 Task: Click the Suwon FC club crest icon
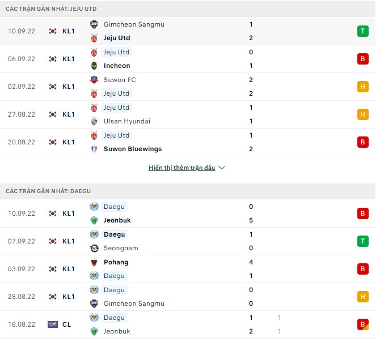pos(94,80)
